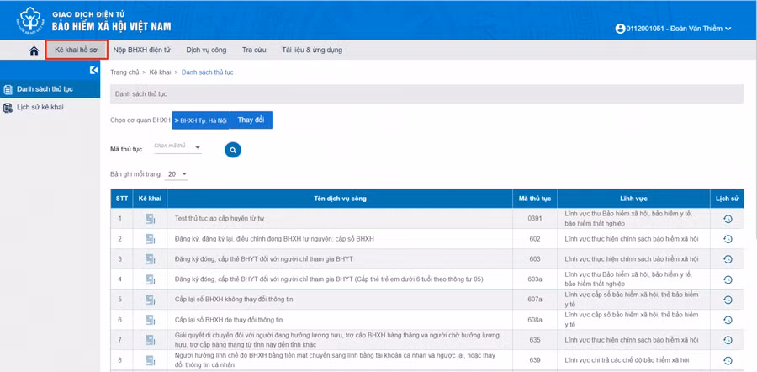This screenshot has height=372, width=757.
Task: Click the blue search magnifier button
Action: pos(232,150)
